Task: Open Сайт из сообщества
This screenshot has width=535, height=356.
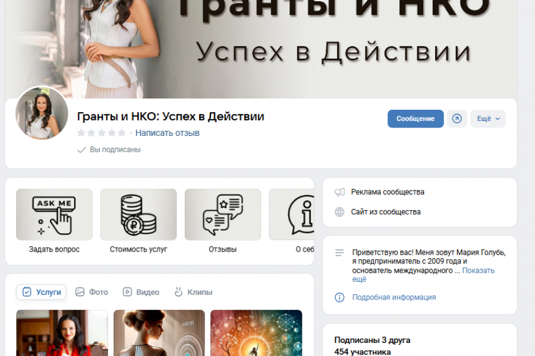Action: (386, 212)
